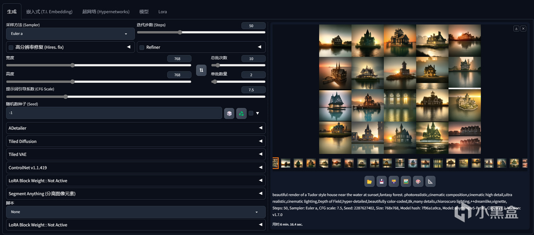534x235 pixels.
Task: Adjust the 总批次数 batch count slider
Action: click(238, 65)
